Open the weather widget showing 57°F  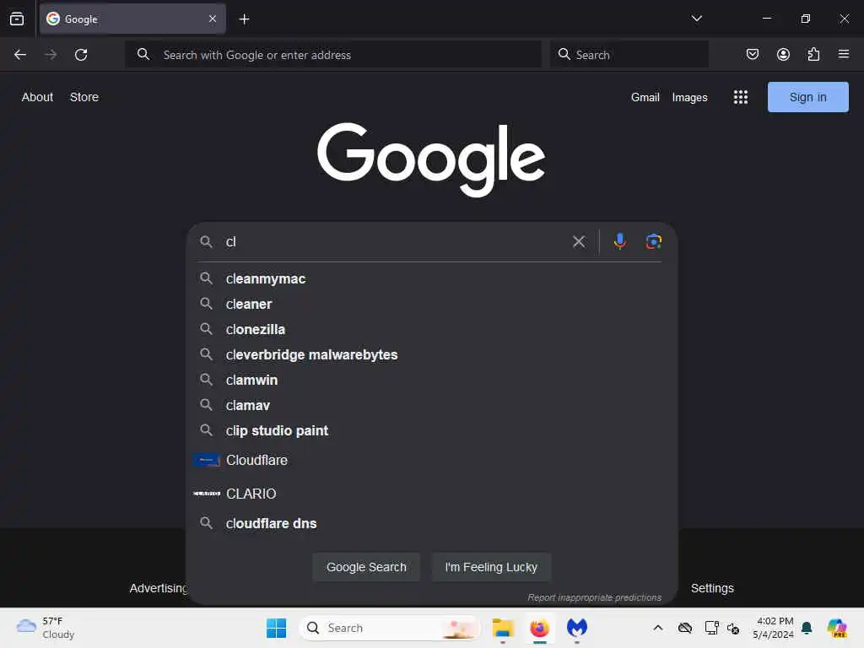(x=46, y=628)
